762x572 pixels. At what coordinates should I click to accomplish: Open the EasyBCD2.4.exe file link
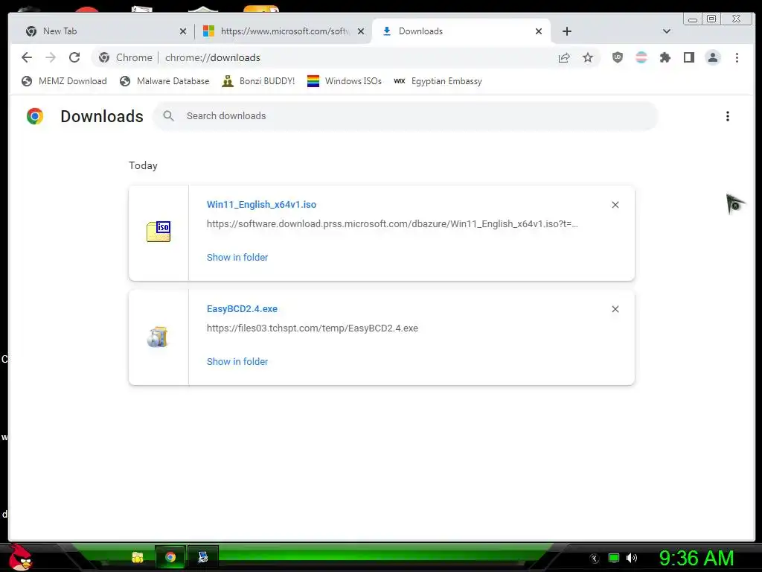(242, 309)
